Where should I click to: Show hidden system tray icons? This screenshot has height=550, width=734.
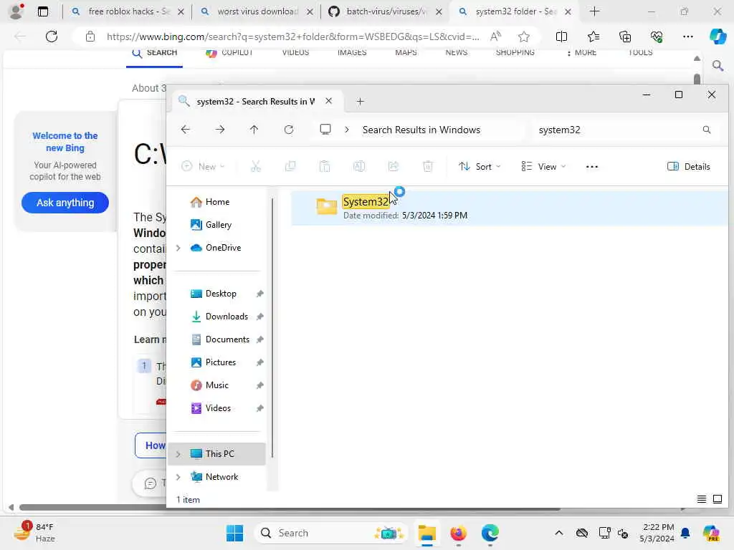(x=559, y=533)
